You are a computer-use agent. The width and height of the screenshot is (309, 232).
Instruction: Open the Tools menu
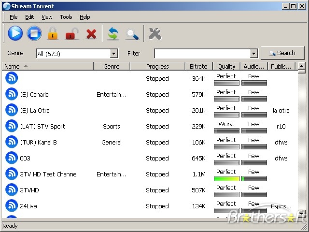[66, 17]
